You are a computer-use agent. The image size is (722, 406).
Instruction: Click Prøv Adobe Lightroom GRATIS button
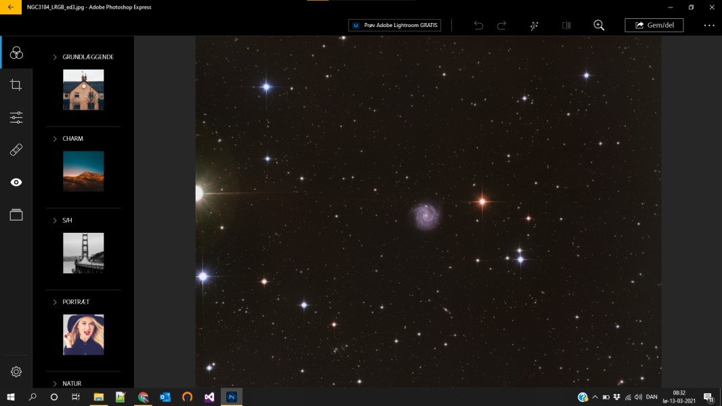coord(395,25)
